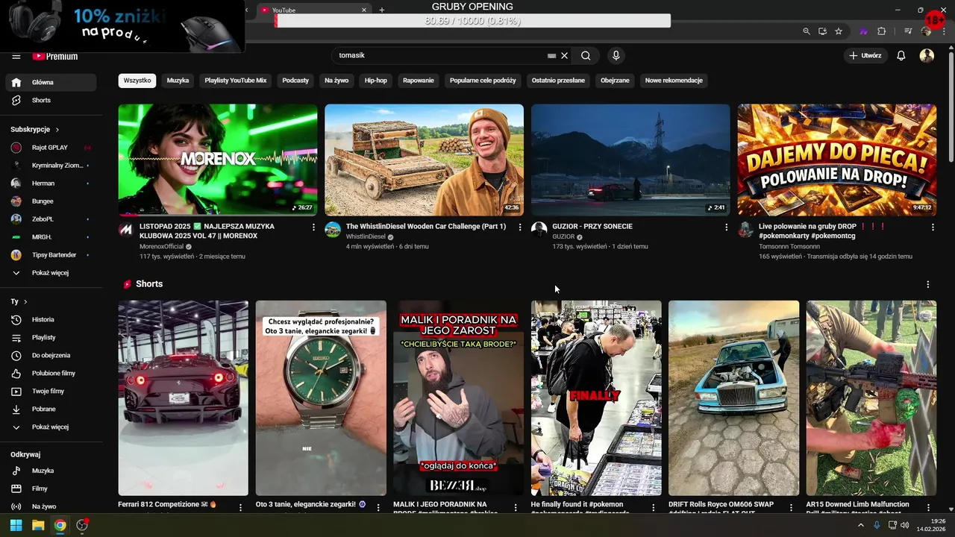Viewport: 955px width, 537px height.
Task: Click the YouTube Premium logo
Action: pyautogui.click(x=55, y=56)
